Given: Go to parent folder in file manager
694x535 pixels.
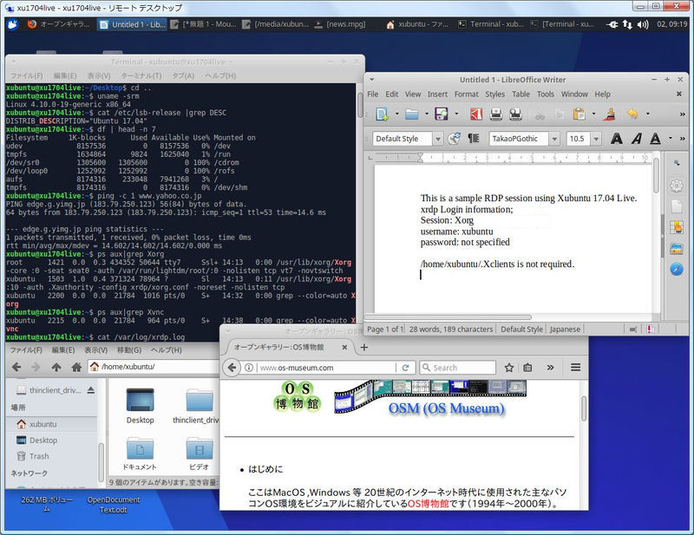Looking at the screenshot, I should coord(56,367).
